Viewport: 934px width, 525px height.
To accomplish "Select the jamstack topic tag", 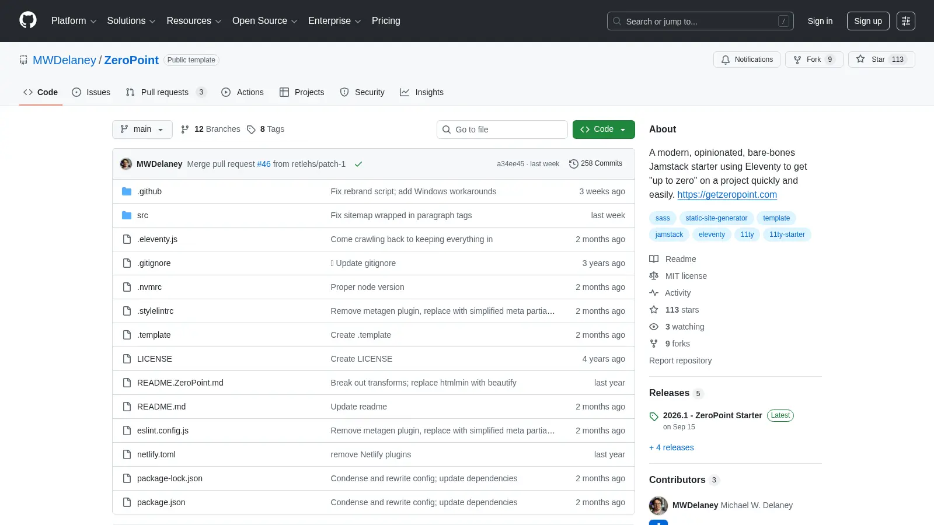I will tap(669, 235).
